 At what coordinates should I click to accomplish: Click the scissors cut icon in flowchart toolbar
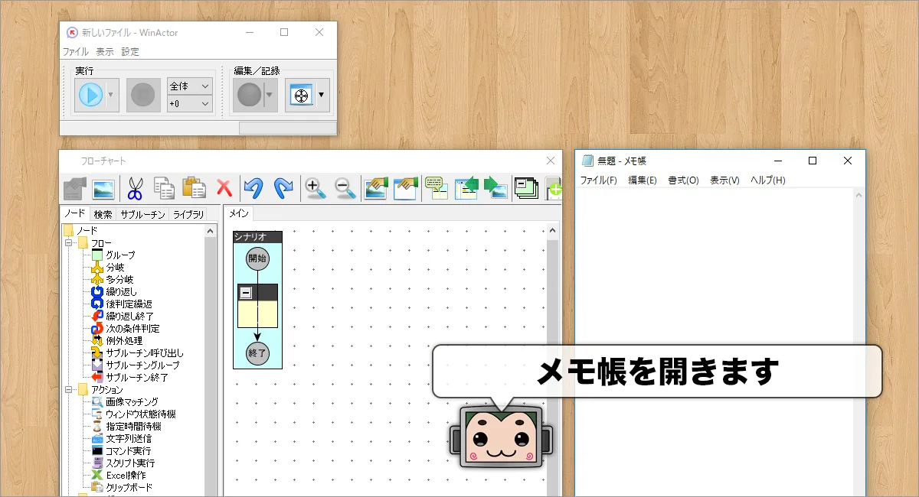click(136, 188)
